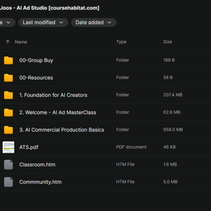Screen dimensions: 211x211
Task: Click the HTM File type of Classroom.htm
Action: [126, 165]
